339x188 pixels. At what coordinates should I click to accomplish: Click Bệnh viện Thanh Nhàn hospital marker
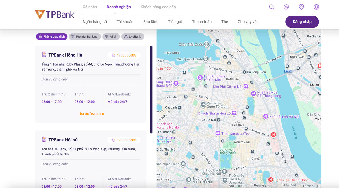point(270,180)
